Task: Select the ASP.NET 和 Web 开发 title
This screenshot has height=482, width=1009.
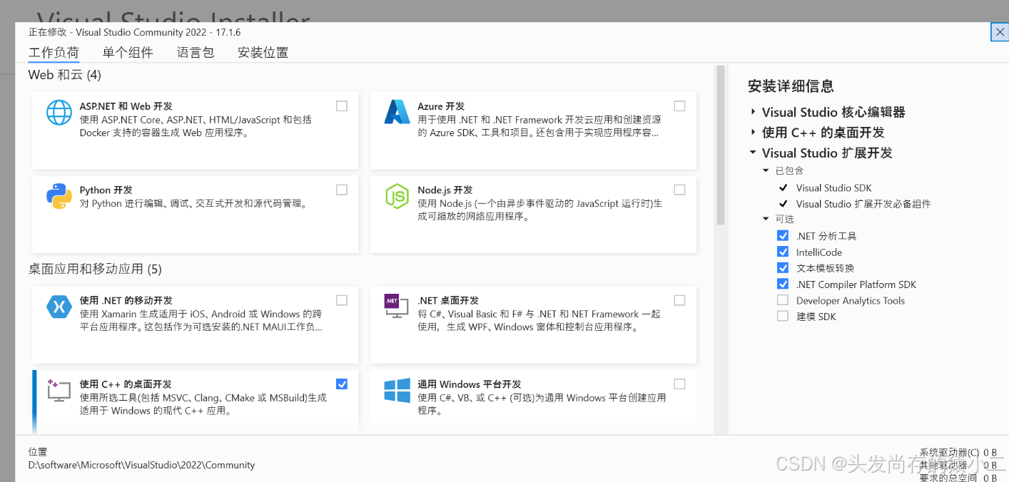Action: click(x=126, y=106)
